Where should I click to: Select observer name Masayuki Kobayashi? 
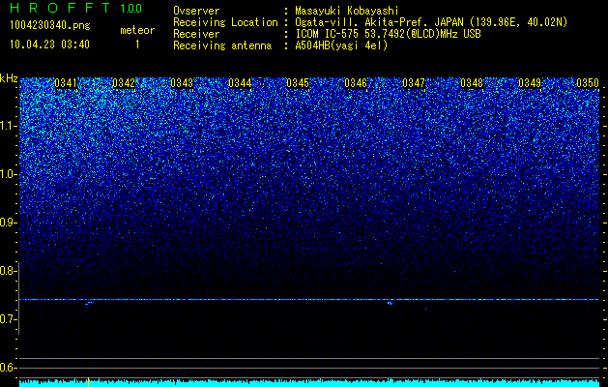click(347, 11)
